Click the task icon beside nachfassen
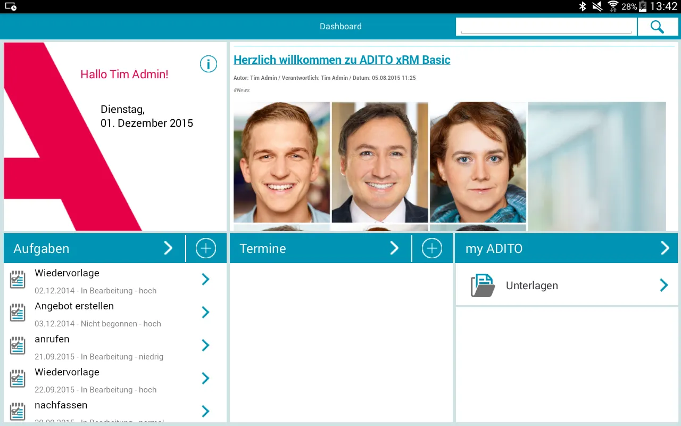The height and width of the screenshot is (426, 681). (x=18, y=412)
